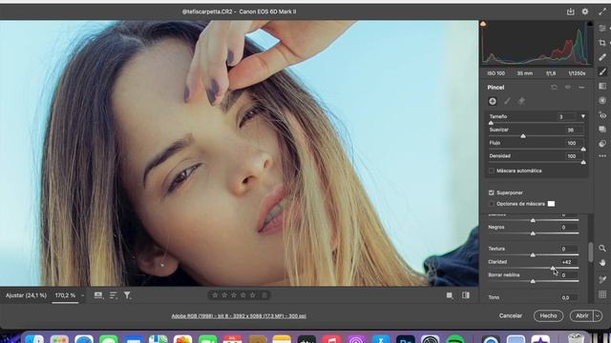The image size is (611, 343).
Task: Click the Hecho button
Action: coord(548,315)
